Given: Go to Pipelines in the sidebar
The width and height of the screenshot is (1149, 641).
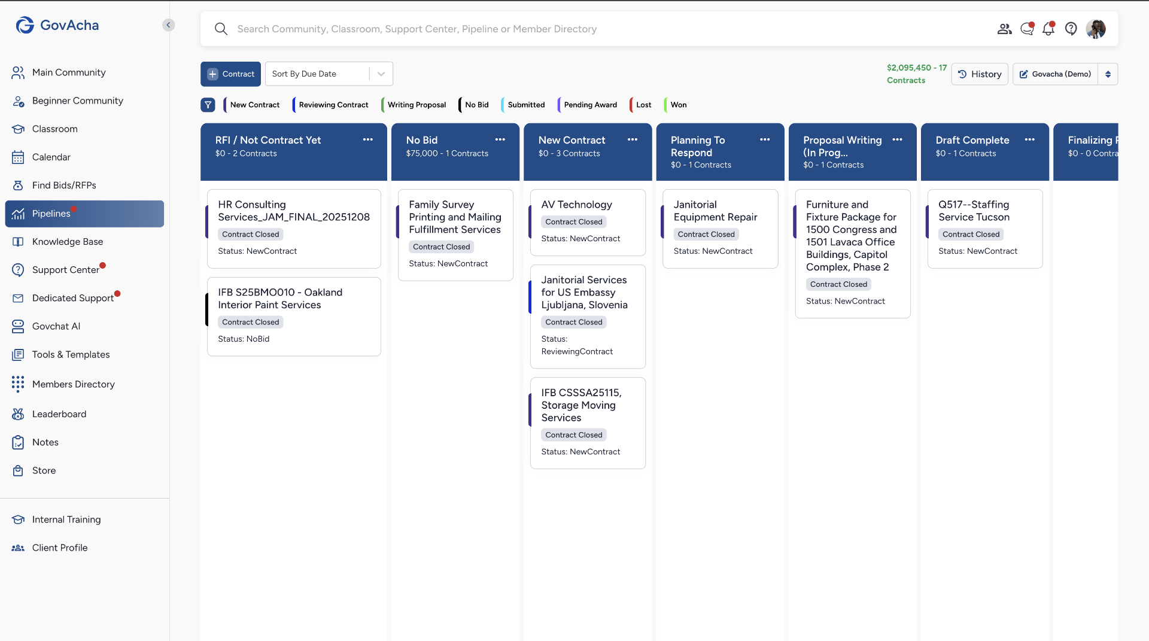Looking at the screenshot, I should (x=84, y=214).
